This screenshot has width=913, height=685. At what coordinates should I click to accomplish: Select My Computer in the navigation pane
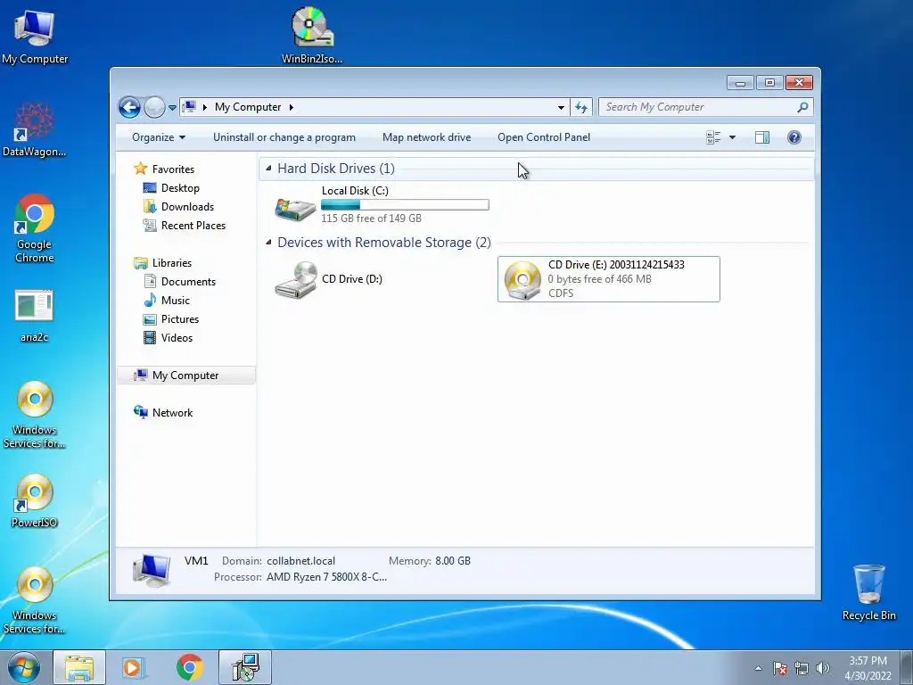(x=185, y=376)
